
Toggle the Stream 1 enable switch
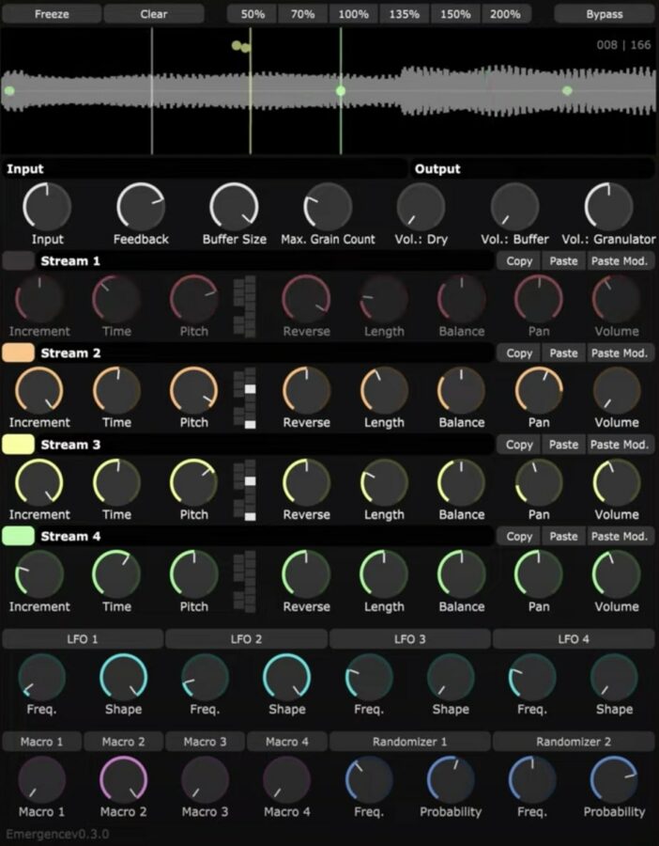[x=19, y=261]
